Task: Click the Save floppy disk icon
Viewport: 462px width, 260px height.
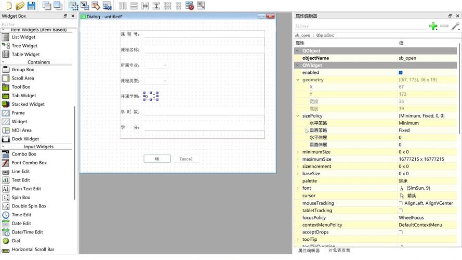Action: tap(31, 6)
